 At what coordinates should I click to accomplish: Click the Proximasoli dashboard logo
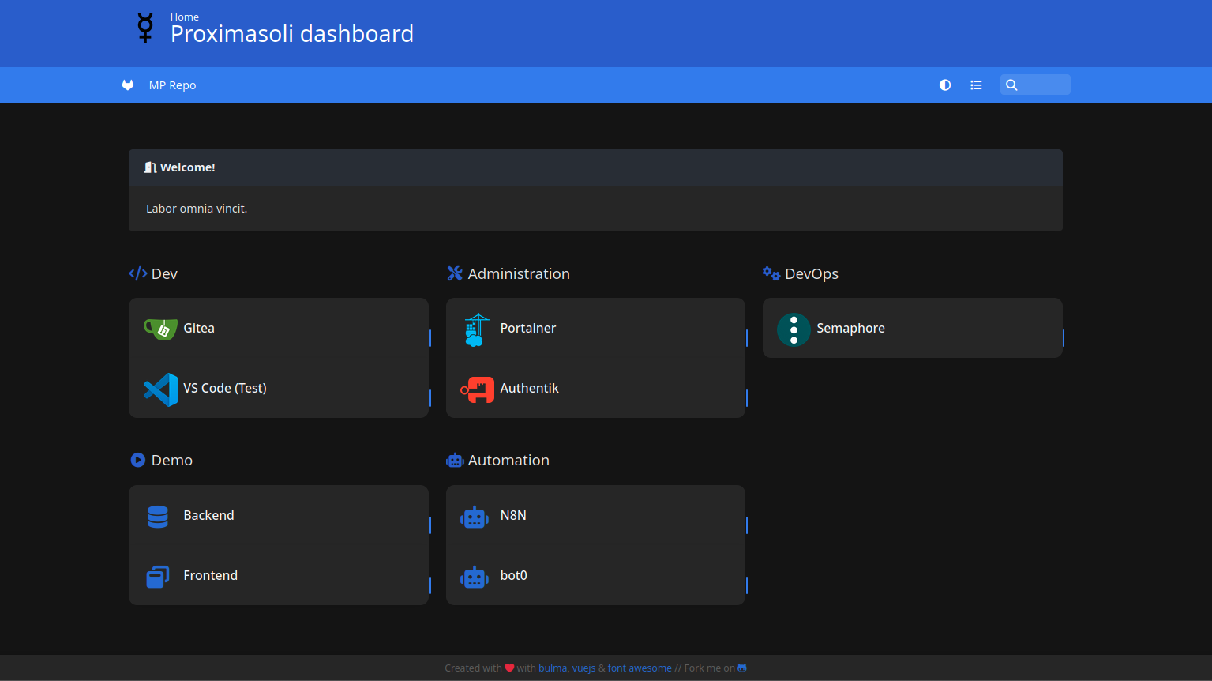click(x=145, y=28)
